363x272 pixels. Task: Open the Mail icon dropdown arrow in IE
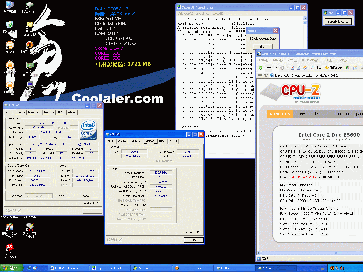pyautogui.click(x=358, y=68)
